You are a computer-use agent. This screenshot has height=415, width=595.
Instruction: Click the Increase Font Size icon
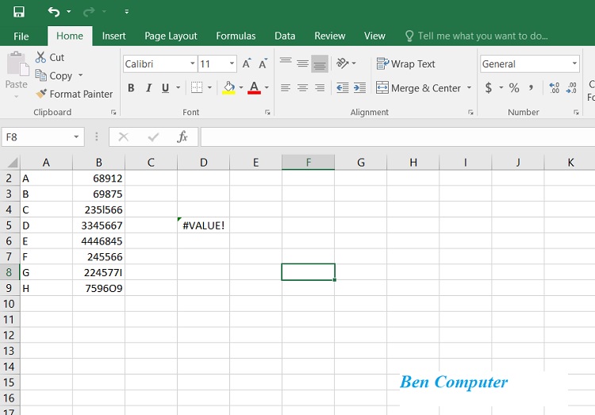point(247,64)
